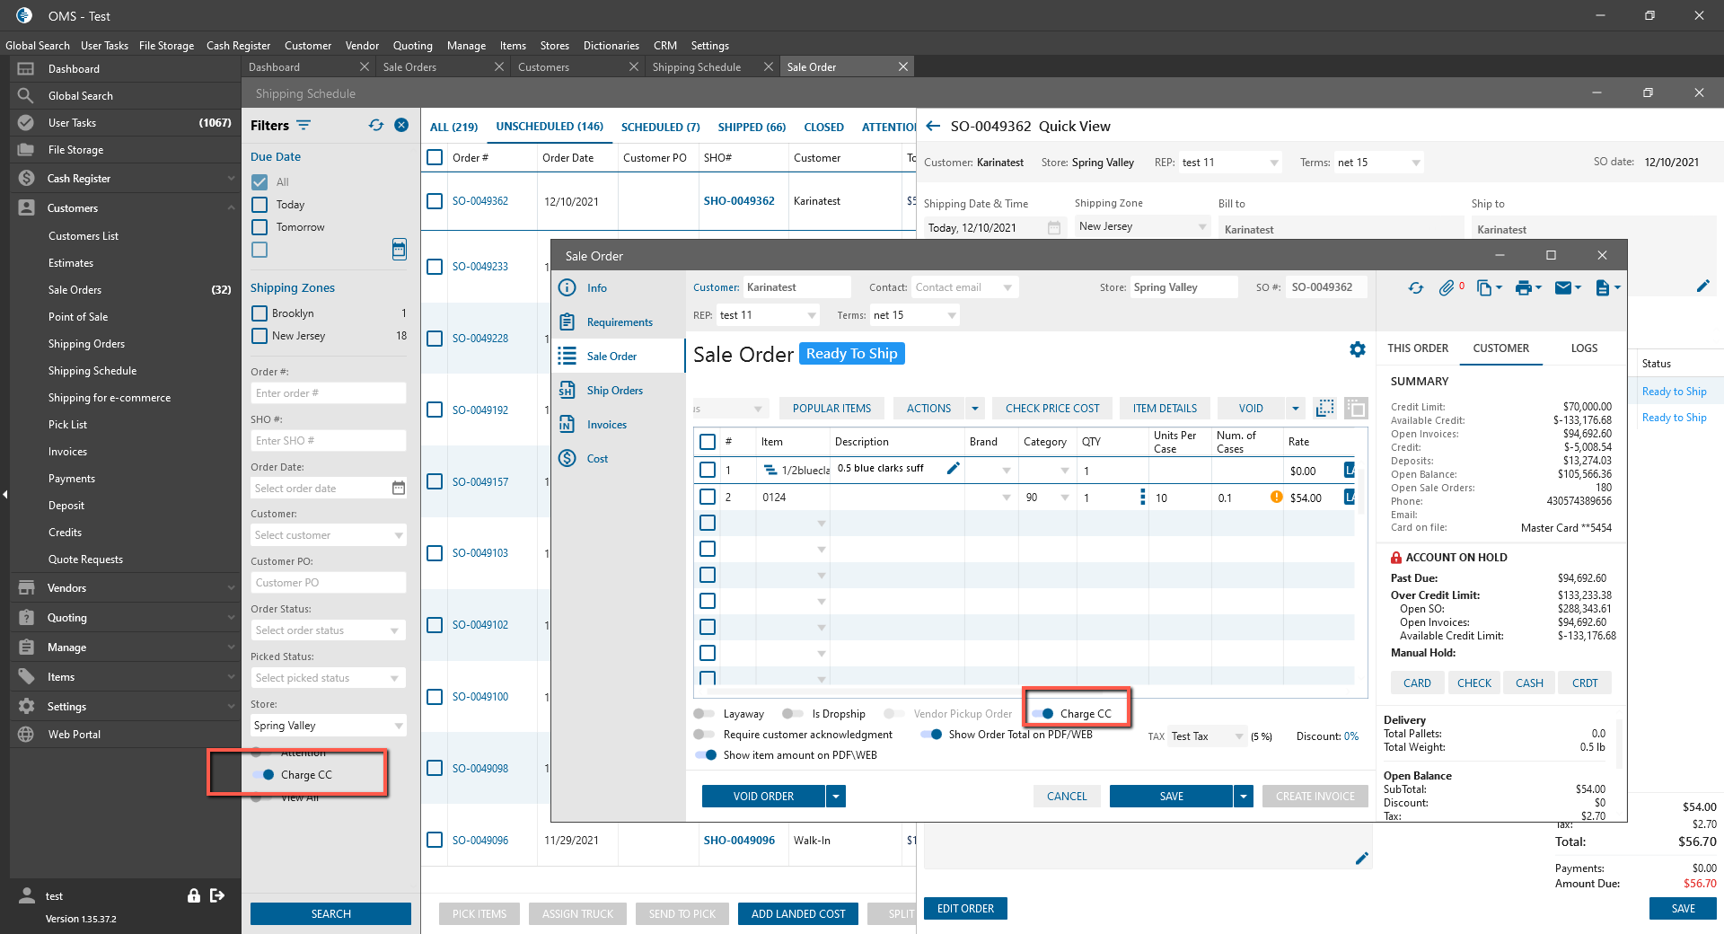Click the Customer PO filter field

coord(329,583)
